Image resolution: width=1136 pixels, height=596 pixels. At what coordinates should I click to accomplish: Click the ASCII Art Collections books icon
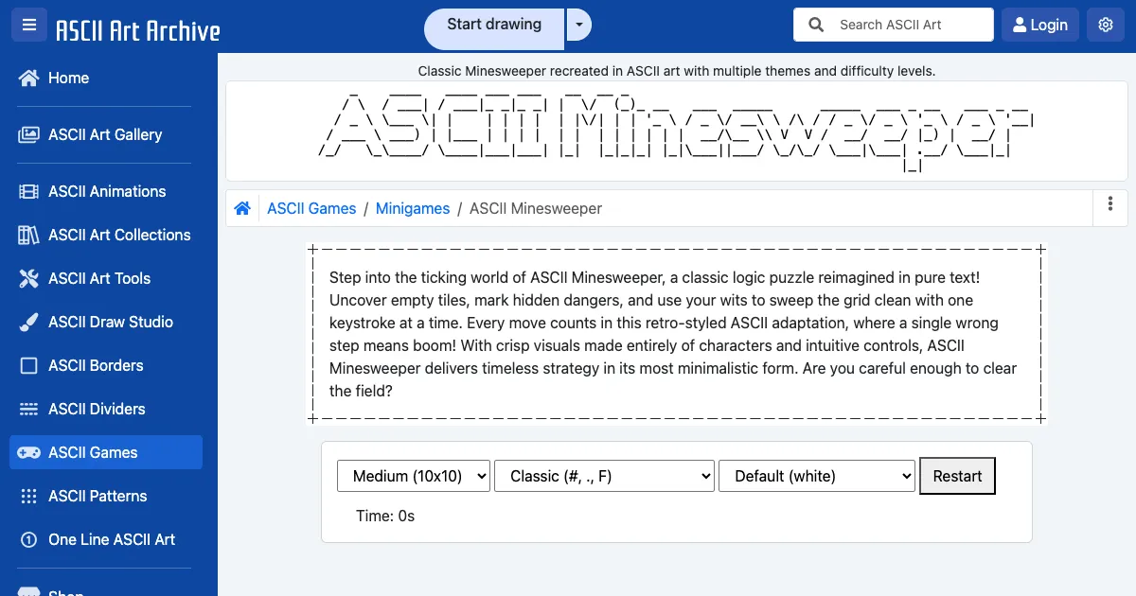(28, 236)
